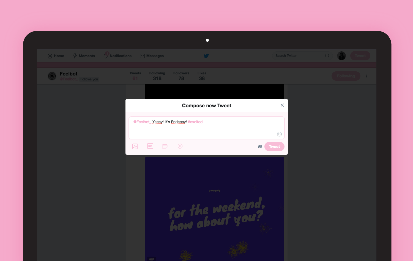Image resolution: width=413 pixels, height=261 pixels.
Task: Click the Search Twitter input box
Action: tap(299, 56)
